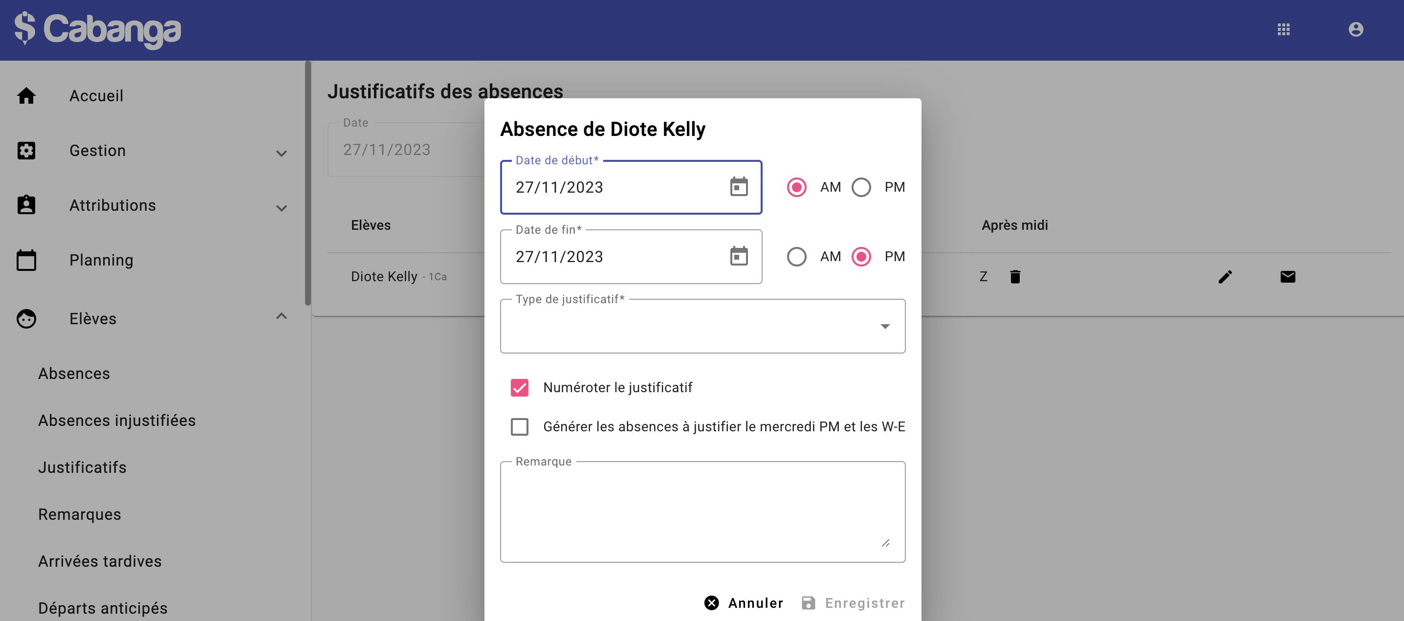This screenshot has width=1404, height=621.
Task: Open calendar picker for Date de début
Action: [739, 187]
